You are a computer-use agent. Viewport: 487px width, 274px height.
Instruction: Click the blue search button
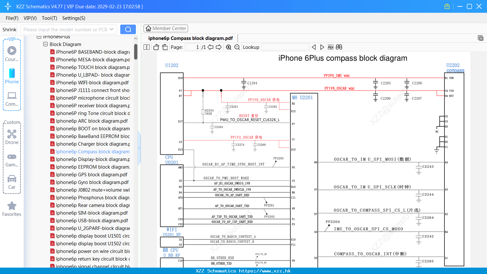[x=128, y=29]
